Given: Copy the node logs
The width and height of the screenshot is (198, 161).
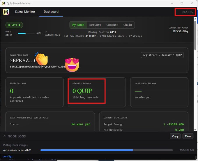Looking at the screenshot, I should 175,136.
